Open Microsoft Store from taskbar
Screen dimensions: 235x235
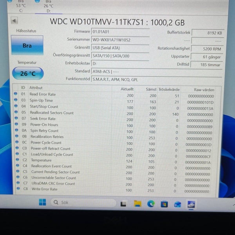tap(164, 204)
